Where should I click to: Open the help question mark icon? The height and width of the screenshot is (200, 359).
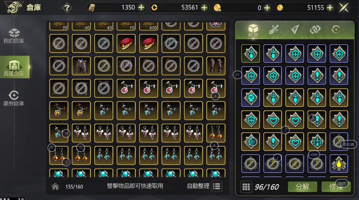pyautogui.click(x=67, y=8)
